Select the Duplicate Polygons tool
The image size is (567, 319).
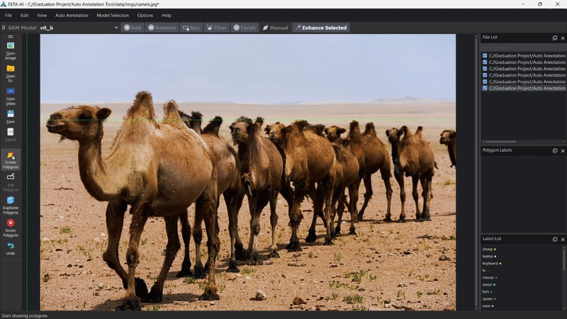(x=11, y=205)
